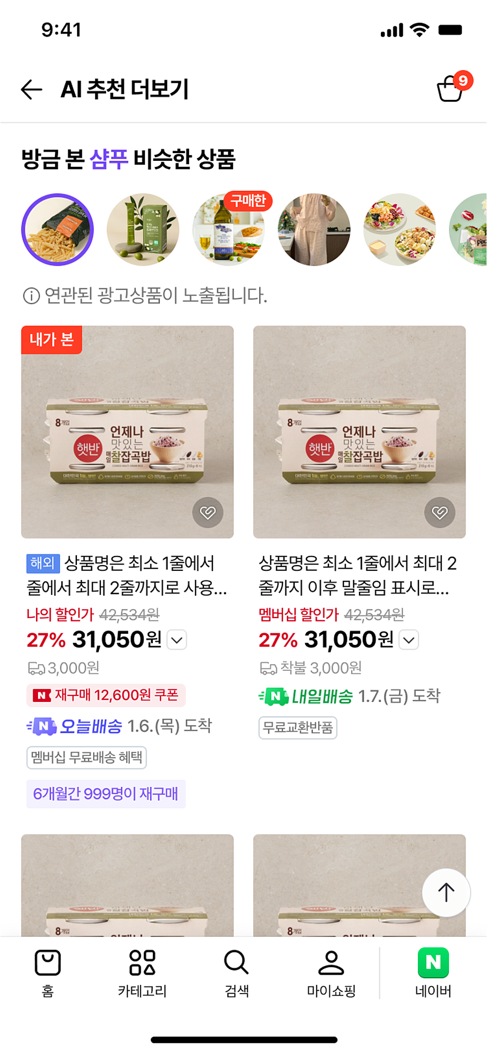Select the green stick product circle thumbnail
Viewport: 487px width, 1054px height.
click(x=143, y=230)
